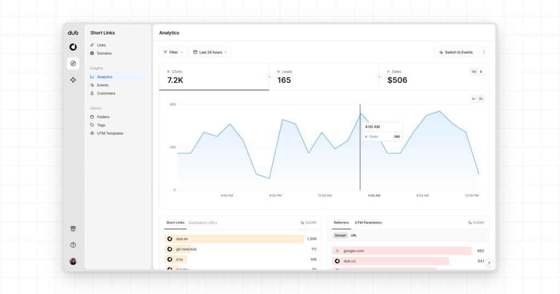Click the Analytics page heading

point(170,33)
